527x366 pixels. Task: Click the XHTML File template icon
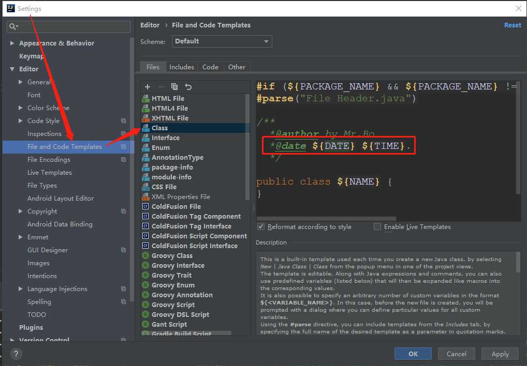tap(145, 118)
